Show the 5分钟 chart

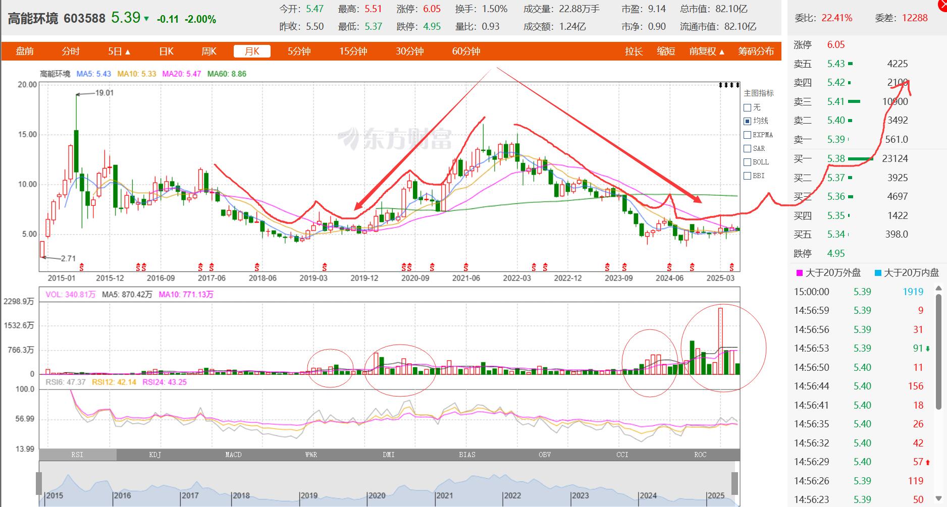point(299,51)
